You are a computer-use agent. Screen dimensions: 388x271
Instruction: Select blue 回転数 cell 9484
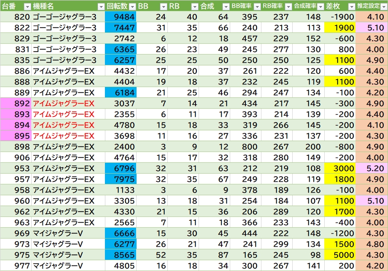click(121, 17)
